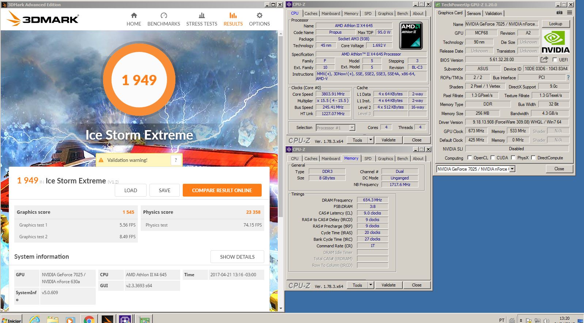
Task: Click COMPARE RESULT ONLINE button
Action: click(x=222, y=190)
